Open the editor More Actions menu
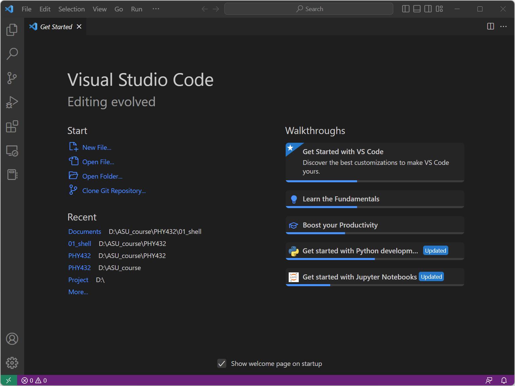The width and height of the screenshot is (515, 386). pyautogui.click(x=504, y=26)
